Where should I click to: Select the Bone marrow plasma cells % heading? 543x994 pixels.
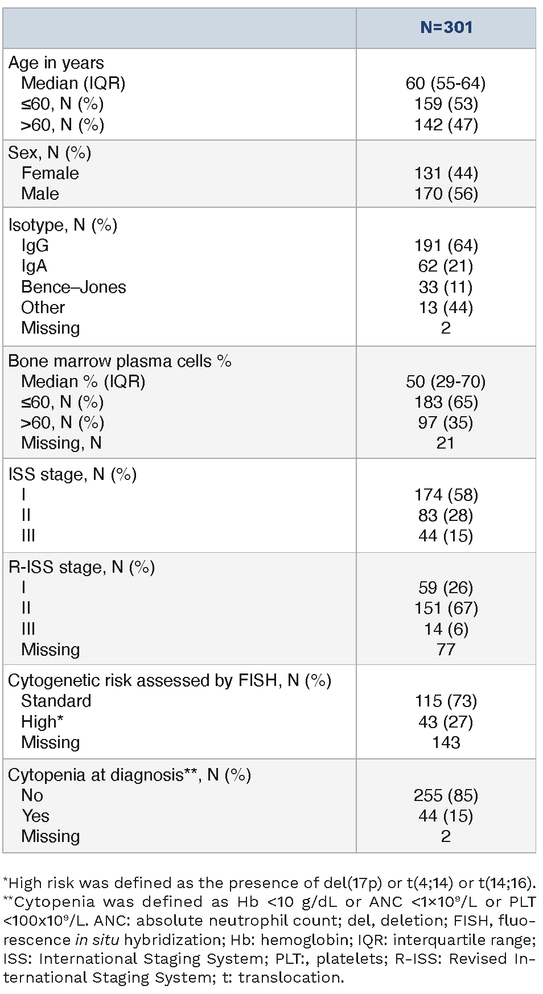tap(120, 361)
